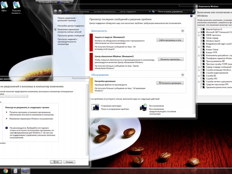Toggle the Microsoft .NET Framework 3.5 checkbox

(202, 32)
